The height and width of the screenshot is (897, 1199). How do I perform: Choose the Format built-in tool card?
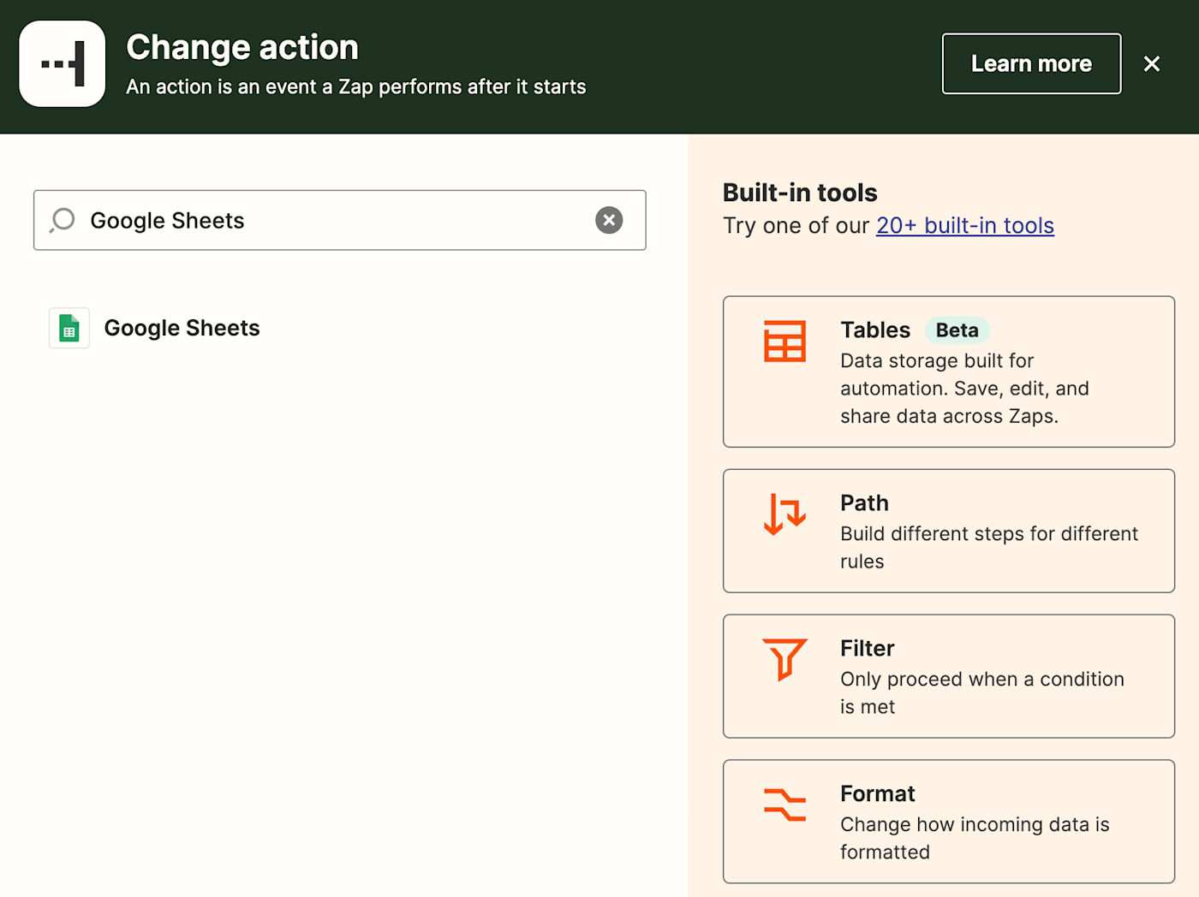coord(949,822)
